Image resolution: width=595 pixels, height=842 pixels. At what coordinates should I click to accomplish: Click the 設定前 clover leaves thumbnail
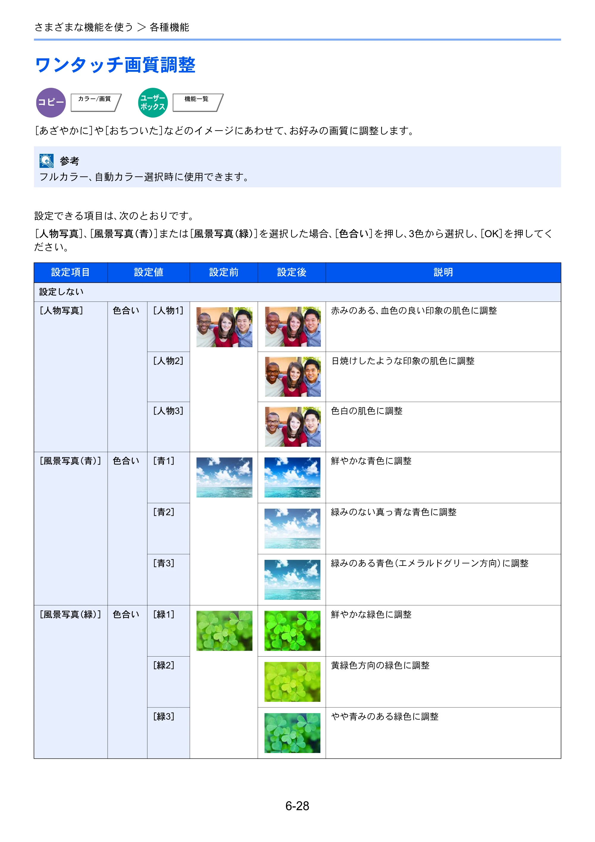coord(224,631)
